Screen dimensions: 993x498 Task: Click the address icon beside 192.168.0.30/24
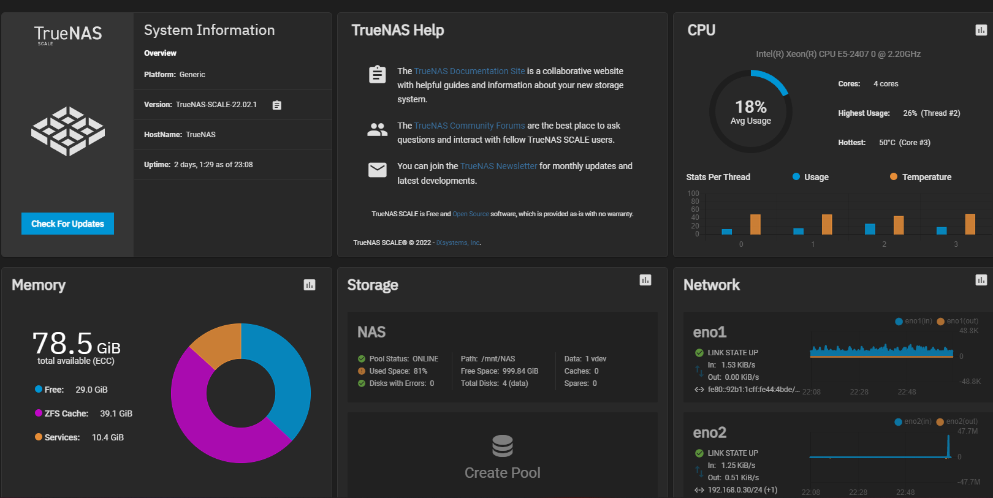[x=699, y=490]
